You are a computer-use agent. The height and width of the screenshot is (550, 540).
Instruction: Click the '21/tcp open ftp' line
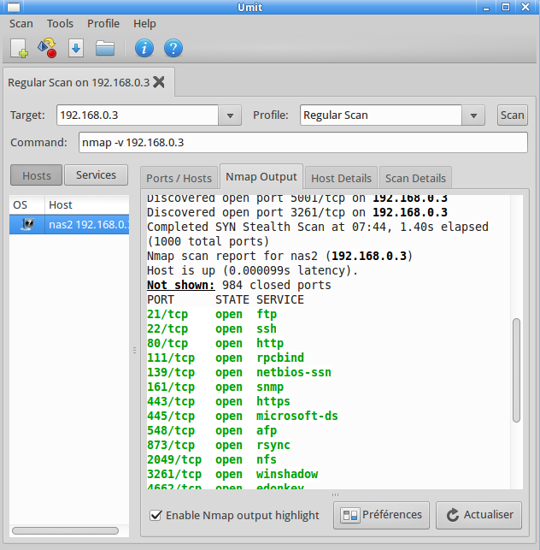tap(212, 314)
